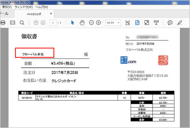Zoom out with the minus button

[91, 23]
